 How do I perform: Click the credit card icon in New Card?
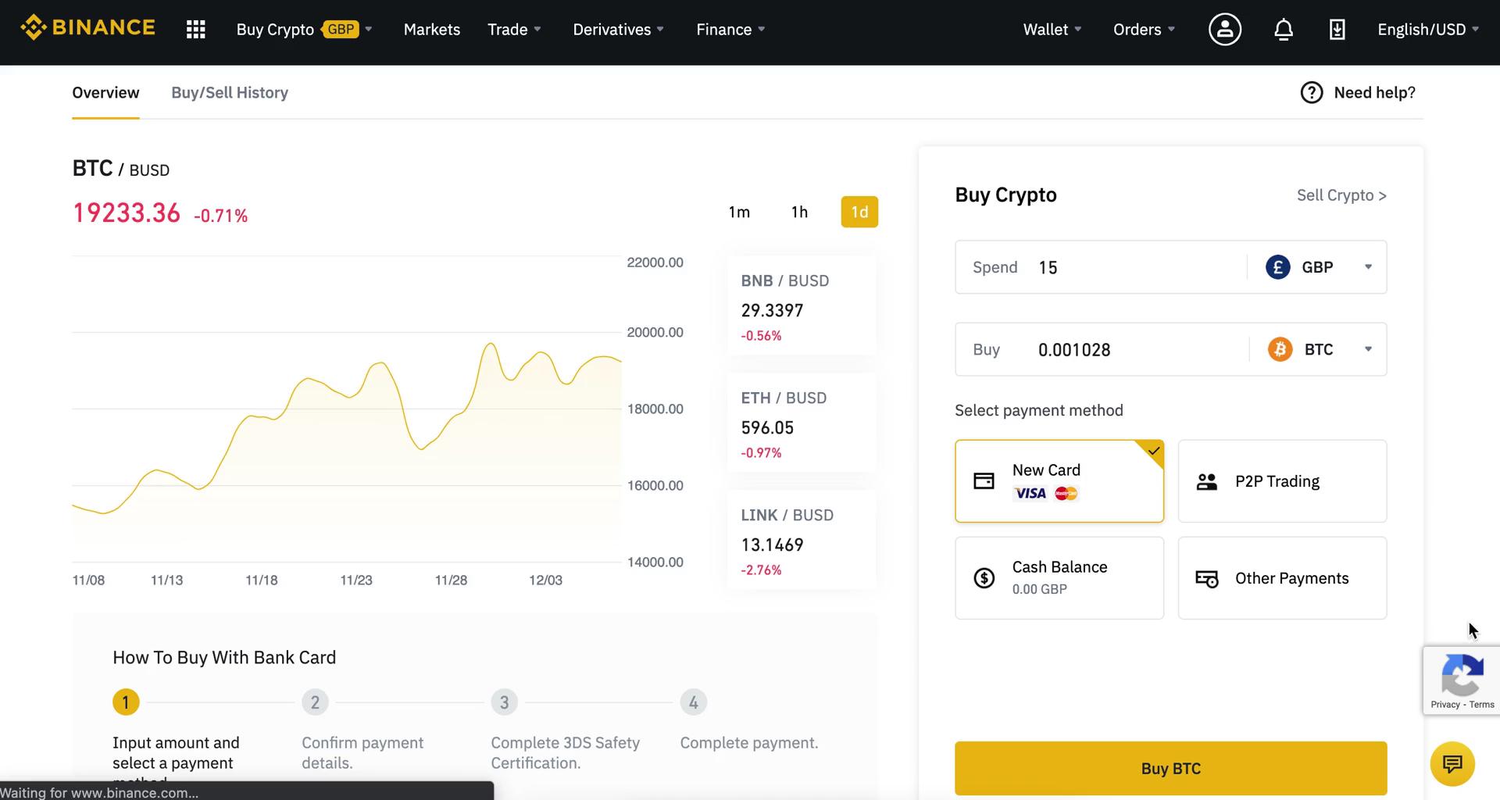pos(984,481)
